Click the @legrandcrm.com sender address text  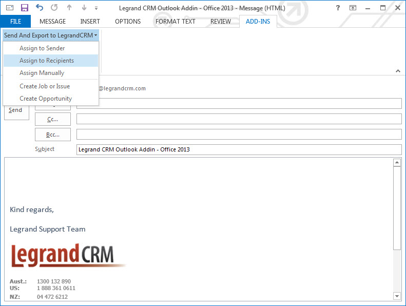[x=122, y=88]
